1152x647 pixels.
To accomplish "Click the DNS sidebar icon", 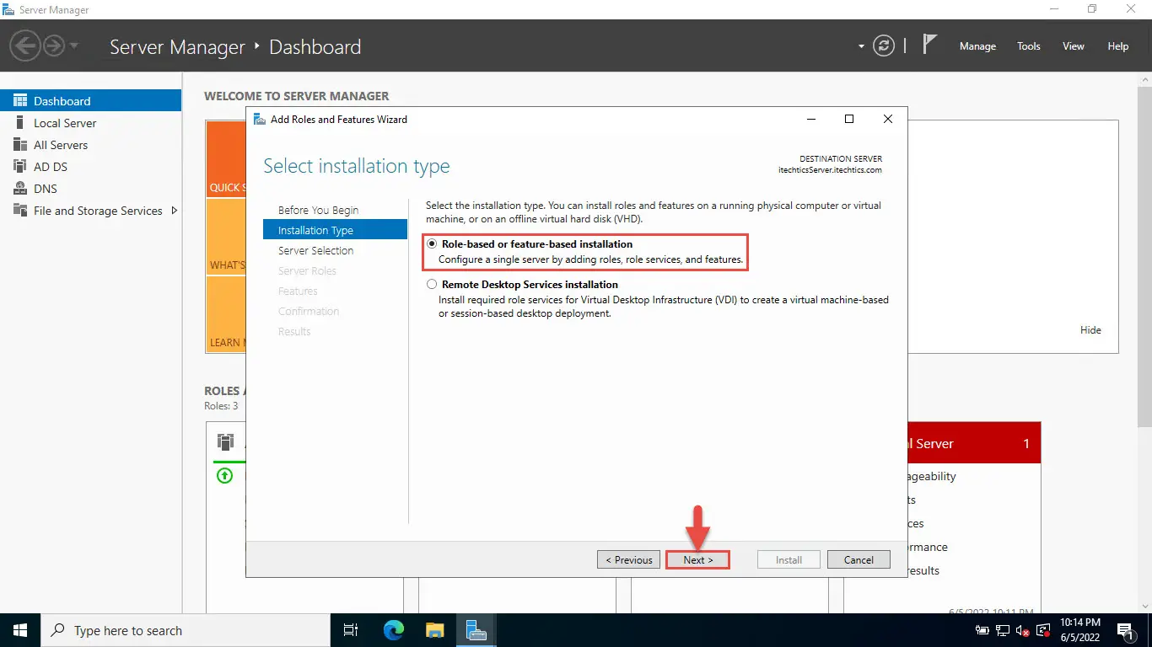I will [x=20, y=189].
